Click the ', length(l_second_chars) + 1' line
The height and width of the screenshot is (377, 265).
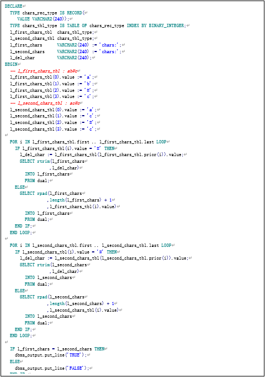[x=81, y=303]
